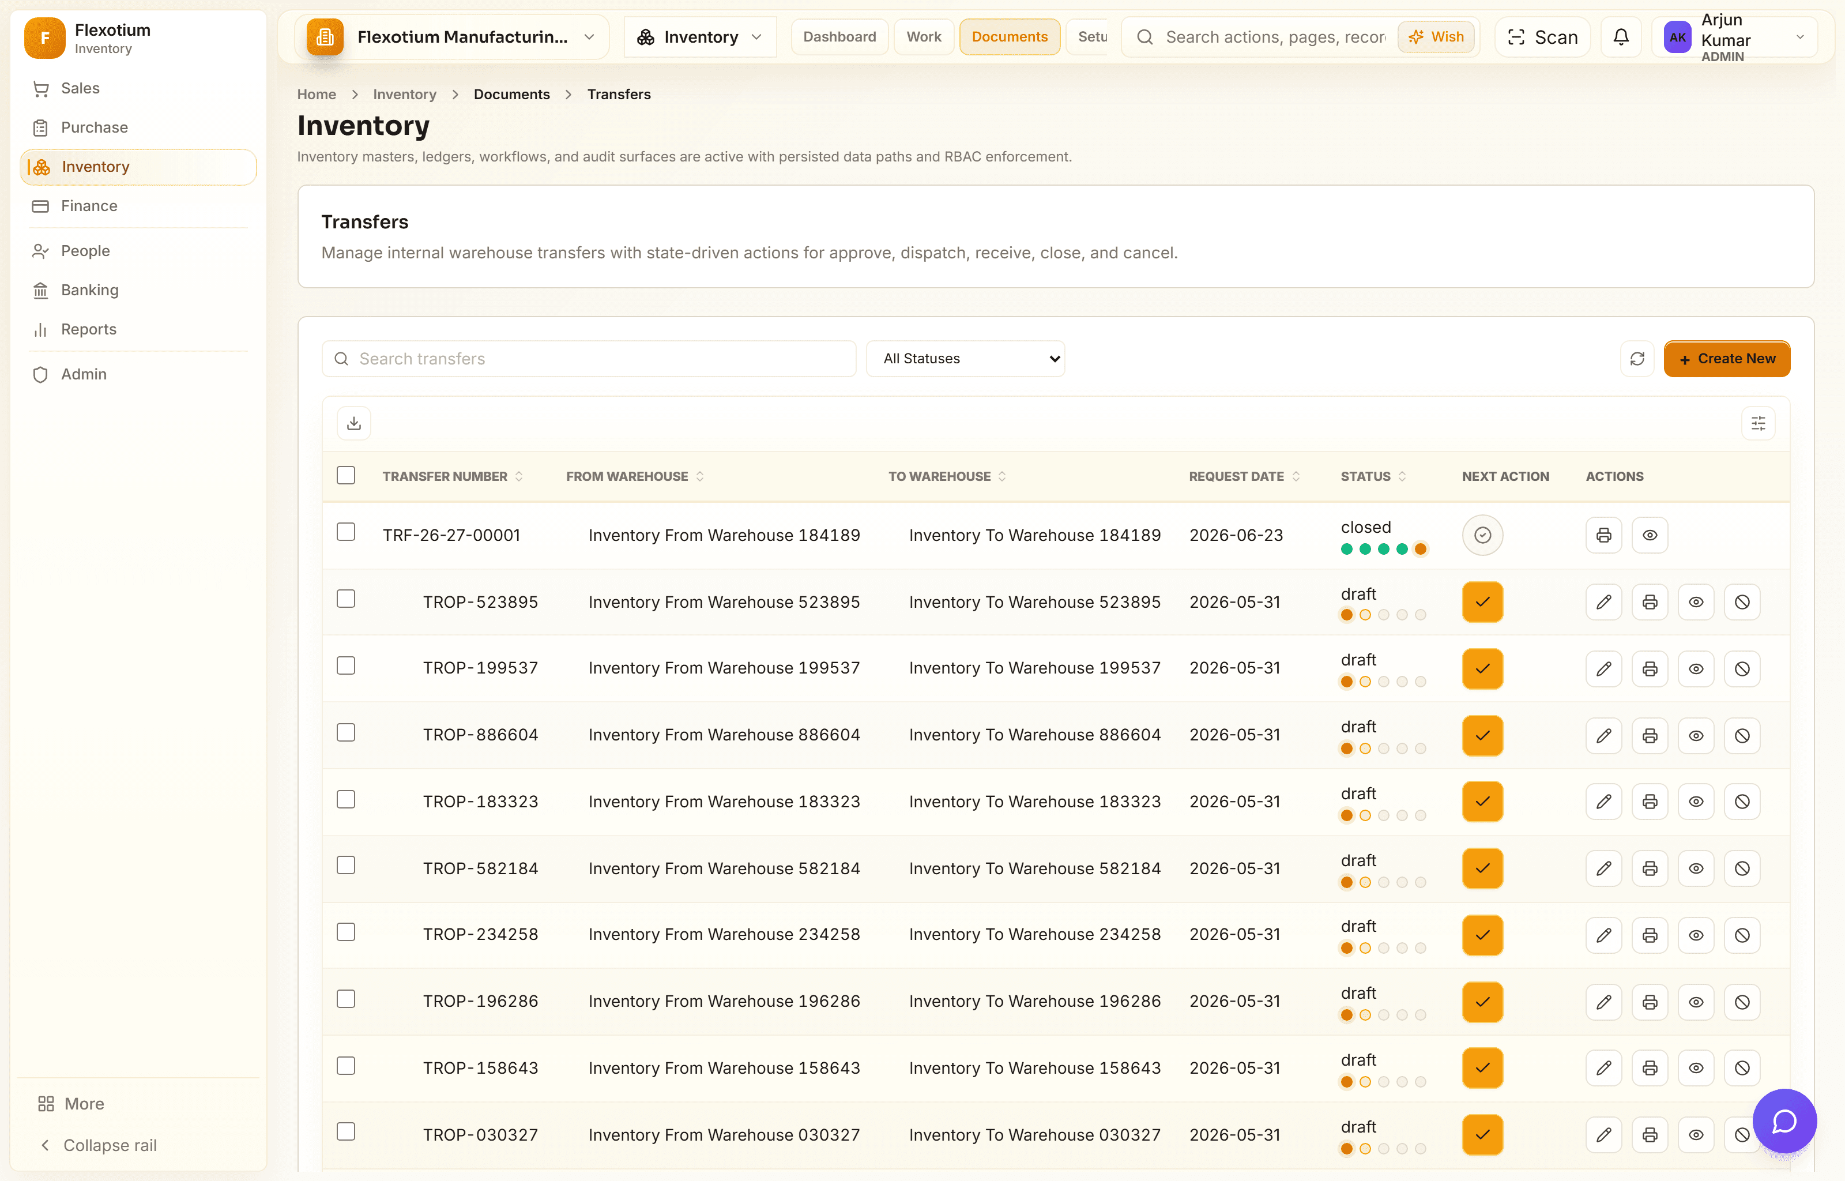
Task: Open the notifications bell
Action: (x=1620, y=37)
